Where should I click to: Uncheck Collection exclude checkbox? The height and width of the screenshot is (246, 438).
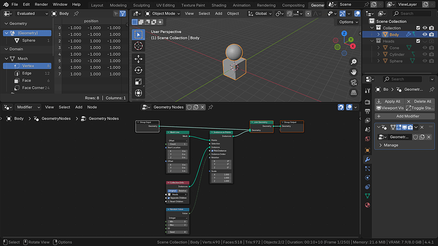418,28
